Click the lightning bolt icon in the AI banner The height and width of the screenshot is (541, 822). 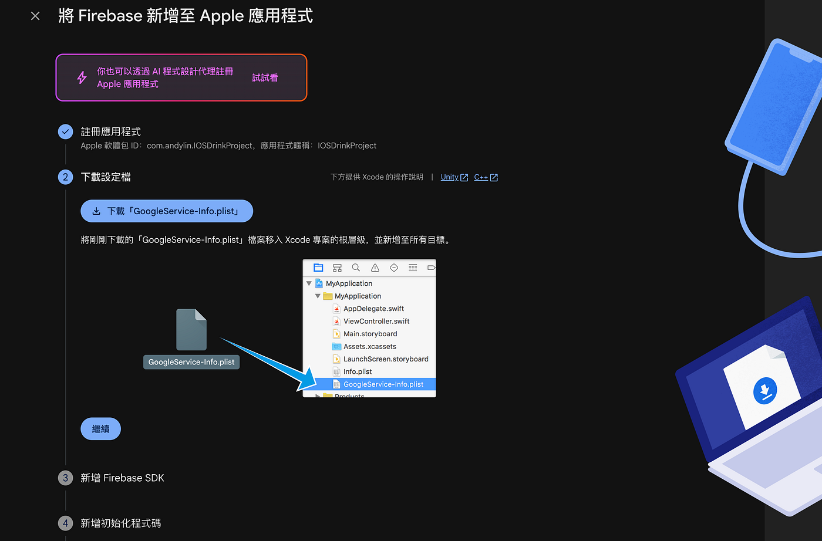[82, 77]
